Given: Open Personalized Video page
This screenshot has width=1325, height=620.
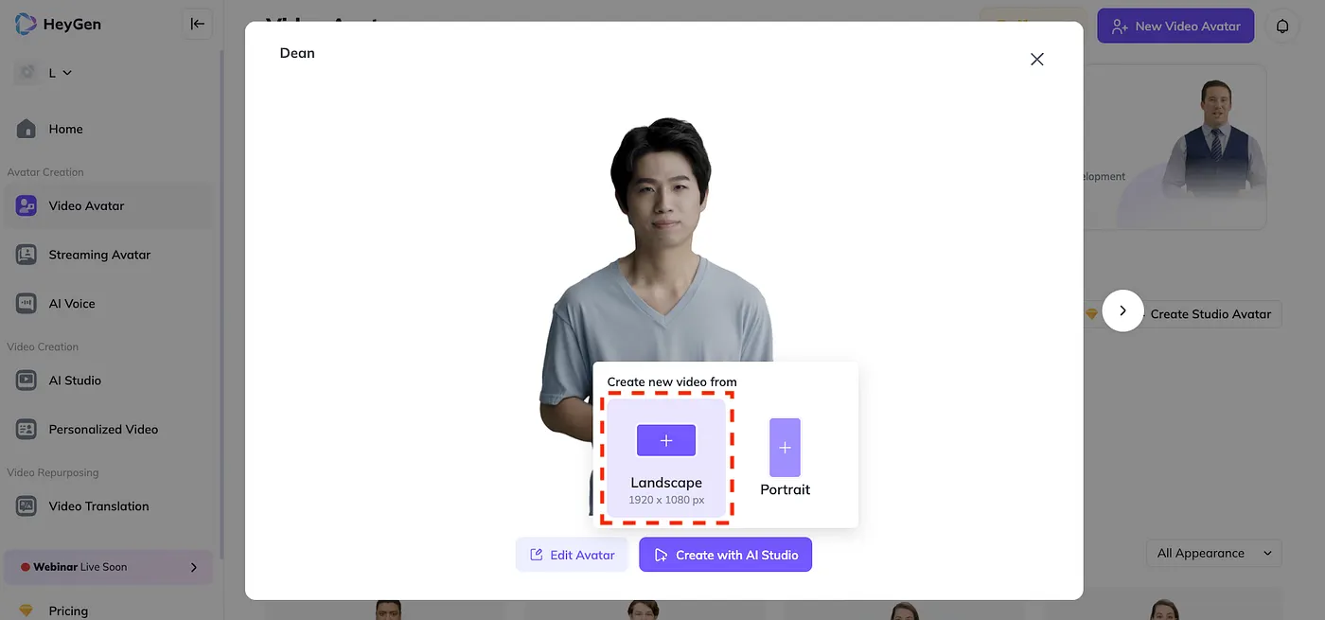Looking at the screenshot, I should point(108,429).
